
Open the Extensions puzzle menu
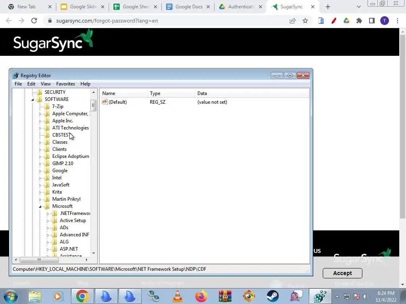click(359, 21)
